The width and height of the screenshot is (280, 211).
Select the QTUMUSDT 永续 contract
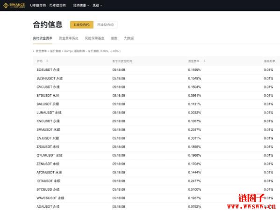click(x=50, y=155)
